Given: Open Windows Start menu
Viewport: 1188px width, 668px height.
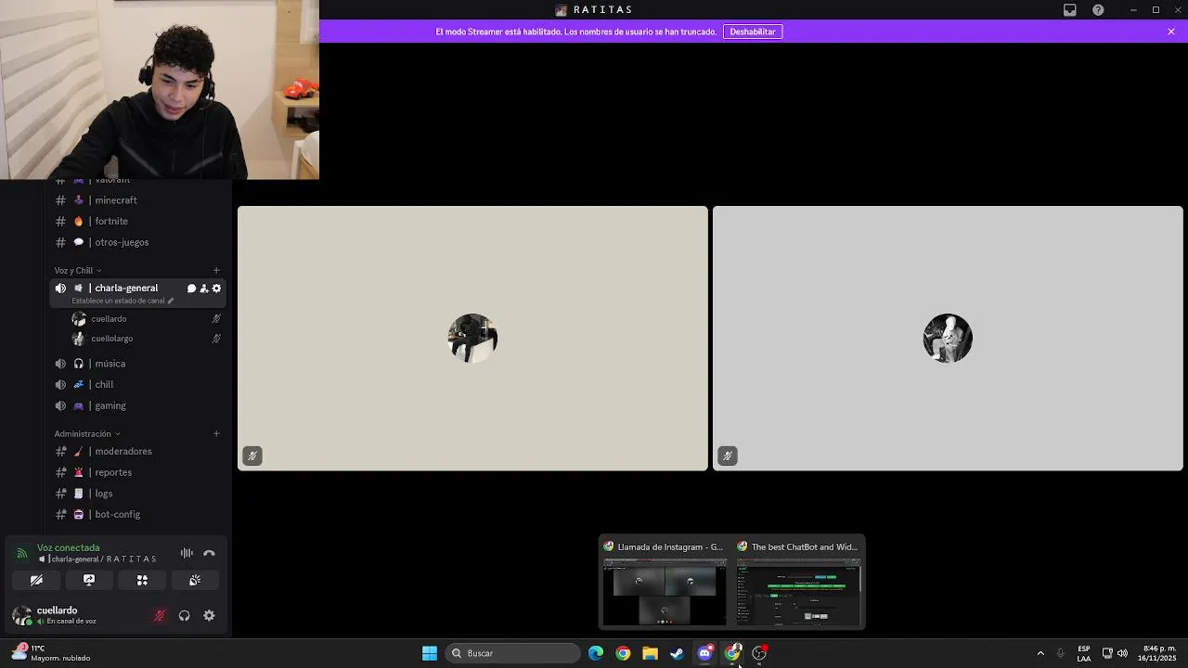Looking at the screenshot, I should pyautogui.click(x=430, y=653).
